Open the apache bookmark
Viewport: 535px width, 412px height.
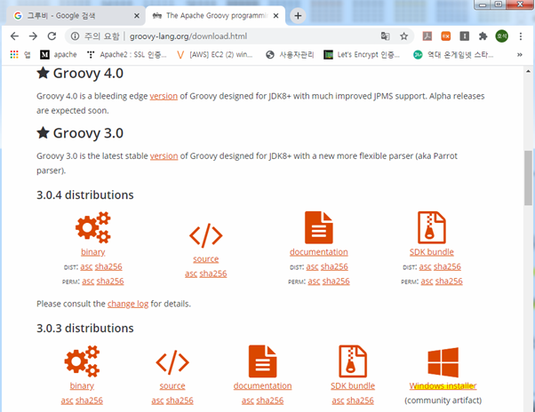(x=59, y=54)
